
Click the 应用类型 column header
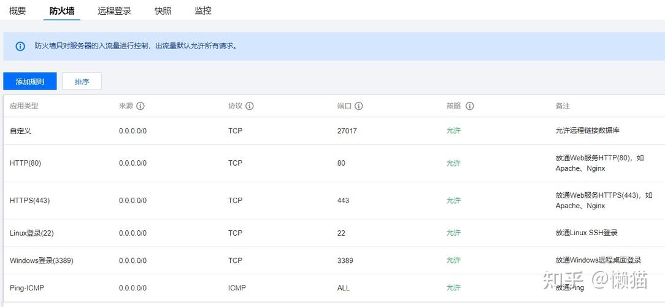pyautogui.click(x=24, y=106)
